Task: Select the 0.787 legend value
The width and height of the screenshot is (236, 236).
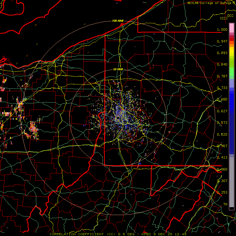Action: [222, 76]
